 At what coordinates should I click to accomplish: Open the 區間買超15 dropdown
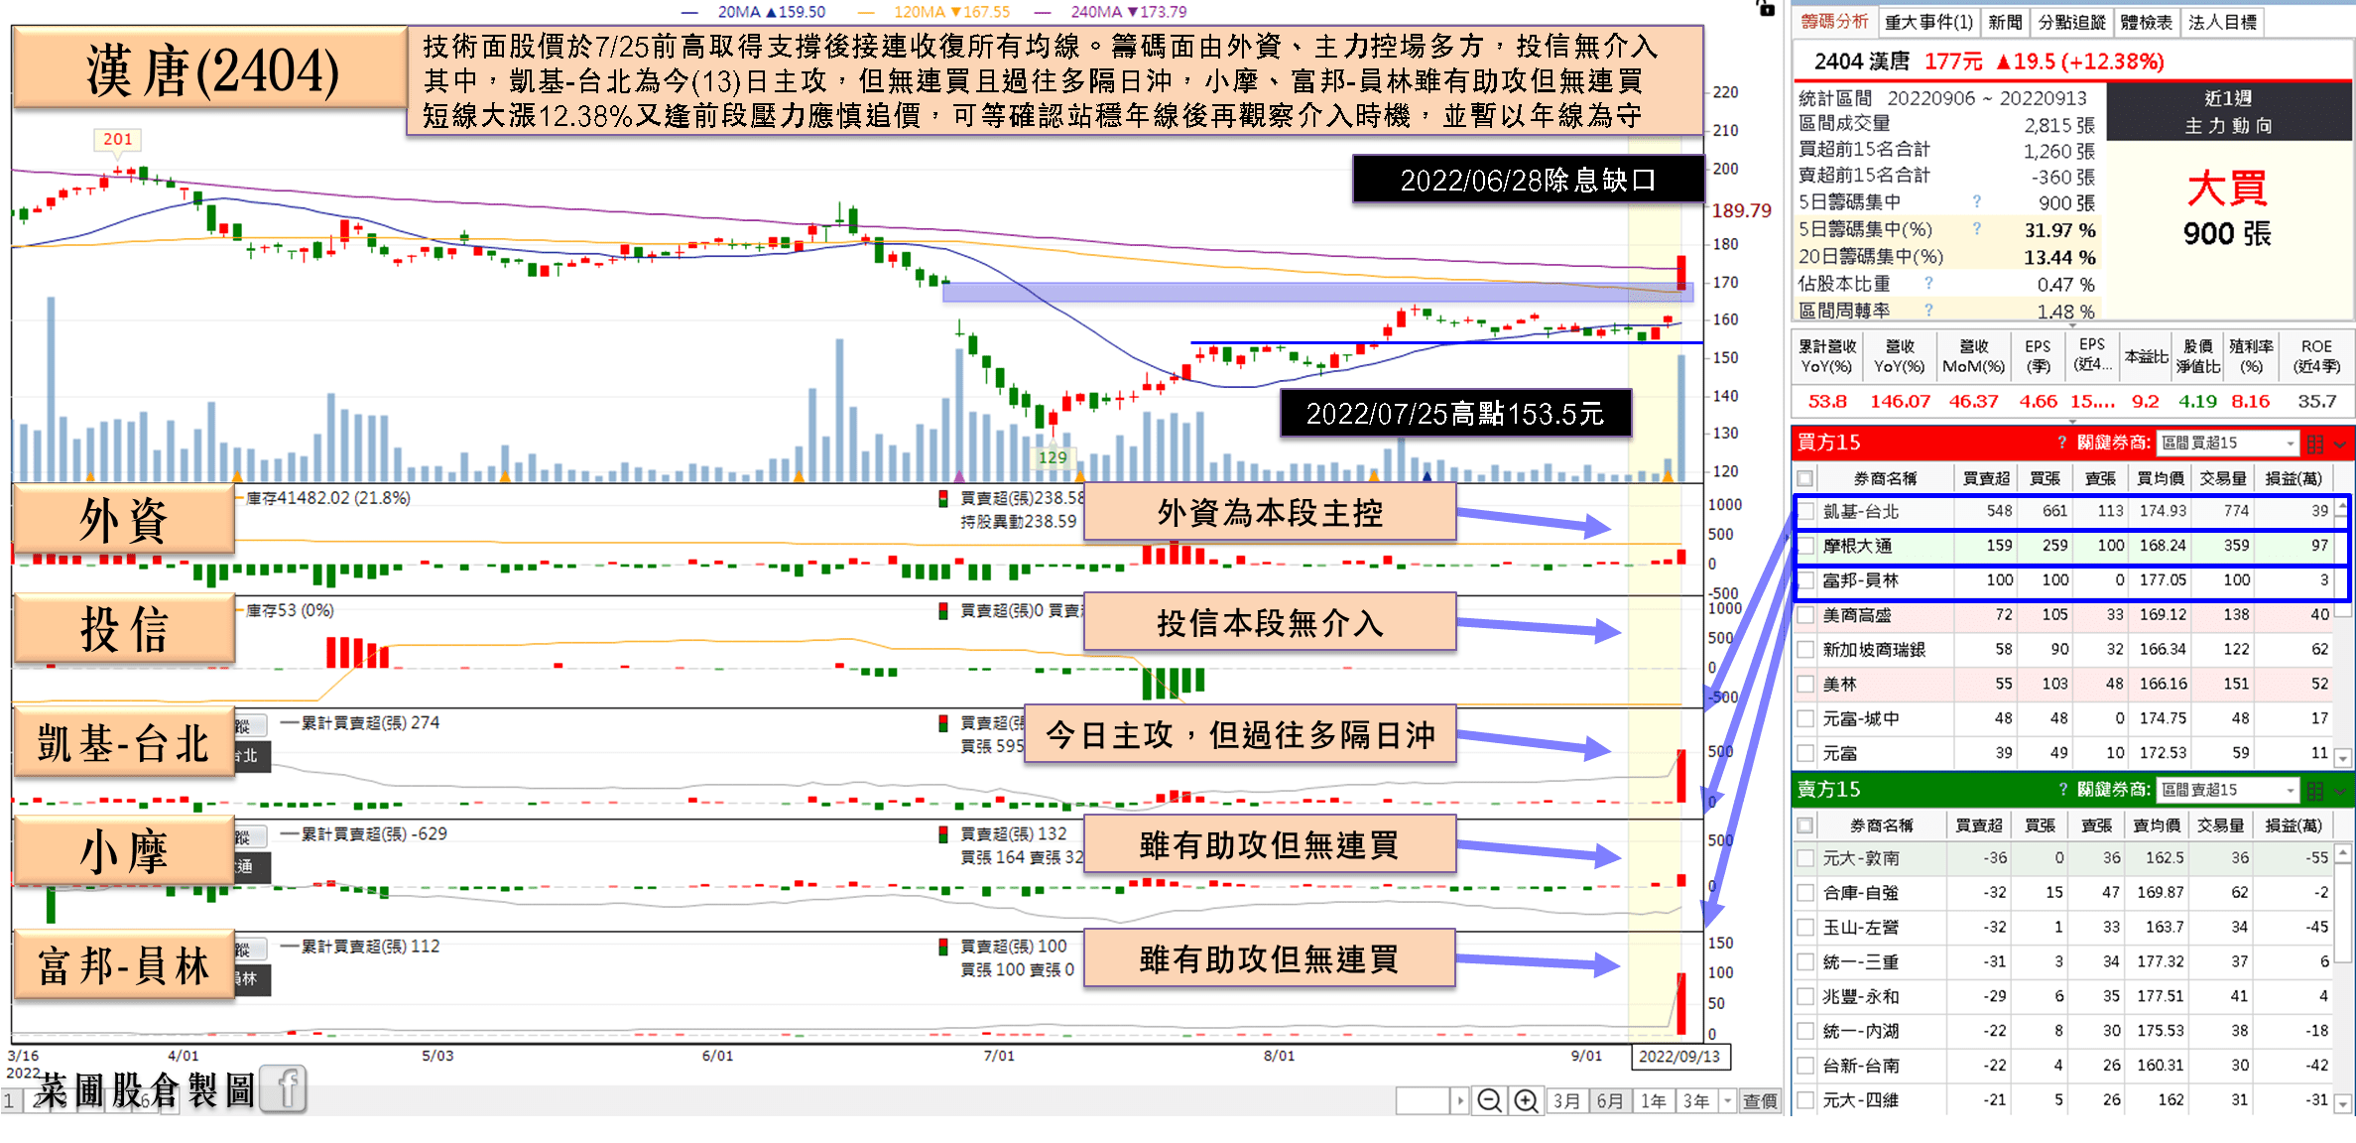click(2227, 444)
